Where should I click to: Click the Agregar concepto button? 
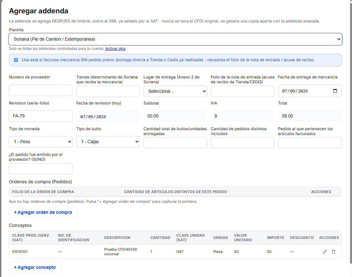pyautogui.click(x=35, y=267)
